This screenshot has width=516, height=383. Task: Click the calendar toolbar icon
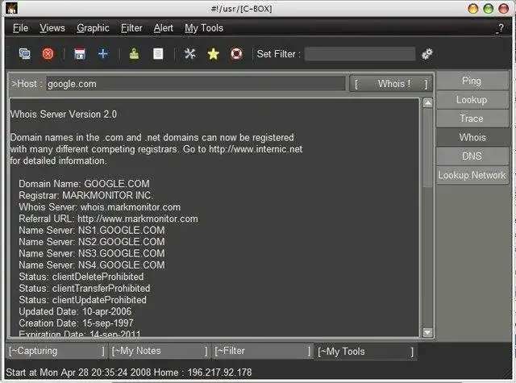pos(80,54)
